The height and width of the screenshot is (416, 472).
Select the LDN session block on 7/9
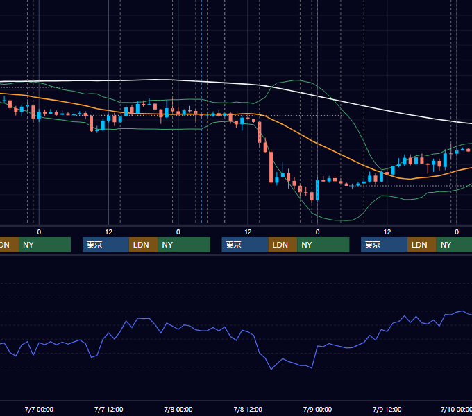pyautogui.click(x=422, y=245)
